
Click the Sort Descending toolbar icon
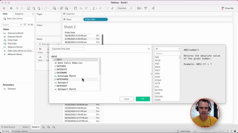[86, 8]
